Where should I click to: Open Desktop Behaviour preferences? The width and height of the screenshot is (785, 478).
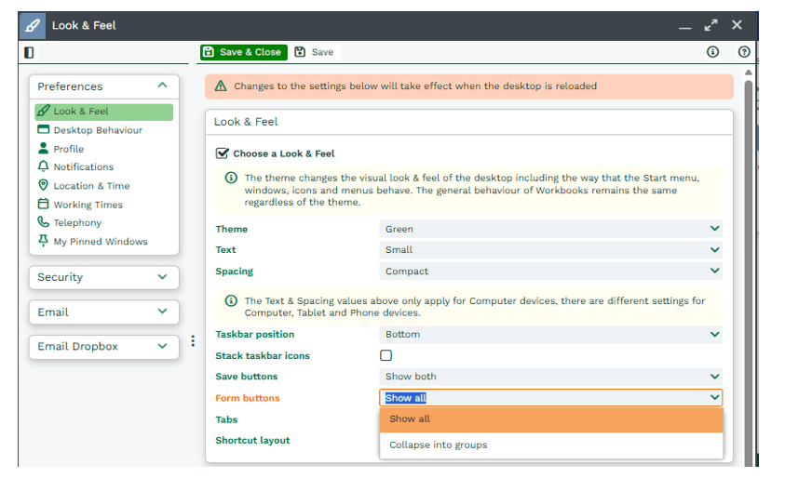(97, 130)
